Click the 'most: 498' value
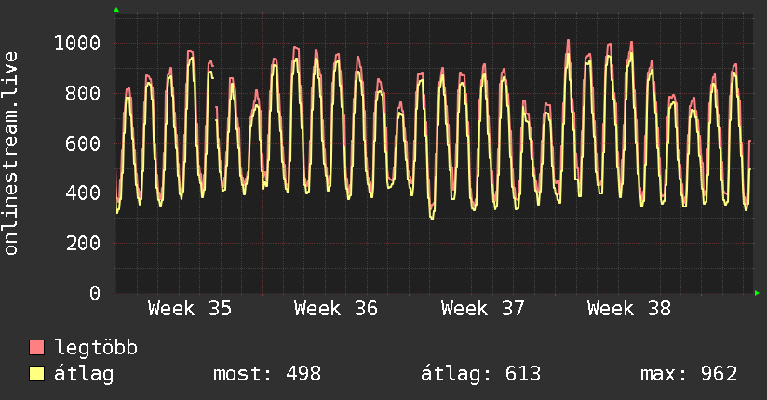Image resolution: width=767 pixels, height=400 pixels. click(x=267, y=374)
